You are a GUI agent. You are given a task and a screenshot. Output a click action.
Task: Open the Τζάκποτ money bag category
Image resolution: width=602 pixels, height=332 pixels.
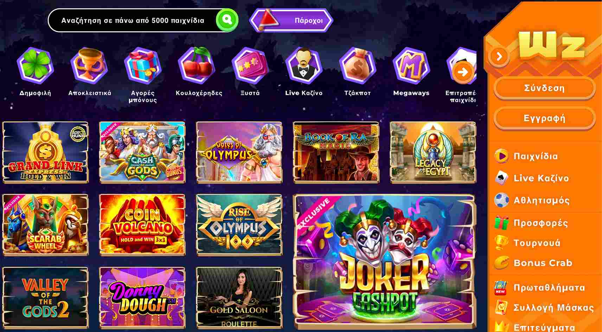pyautogui.click(x=357, y=66)
